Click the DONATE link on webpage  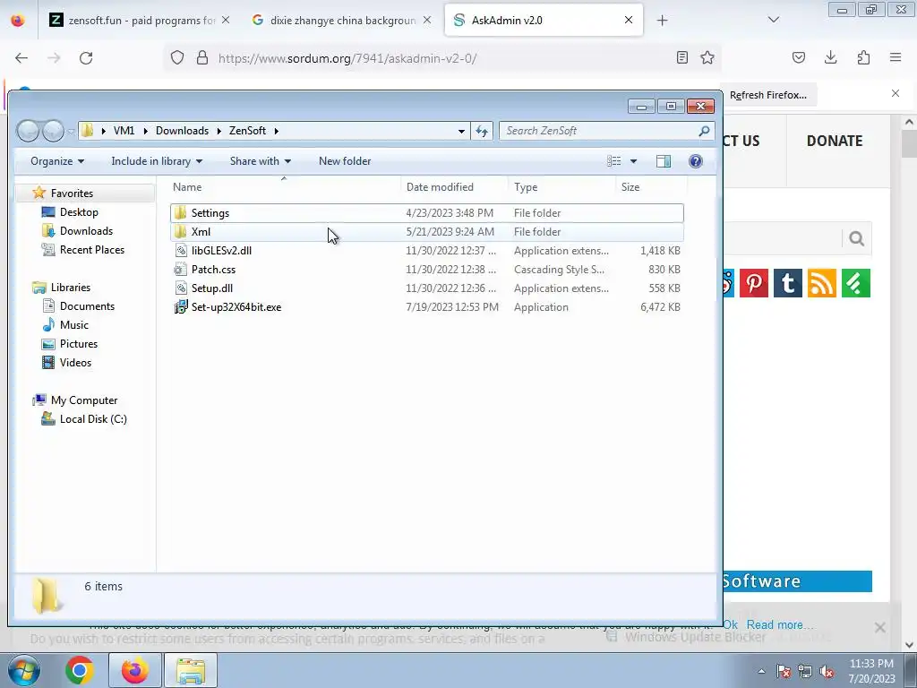coord(835,141)
